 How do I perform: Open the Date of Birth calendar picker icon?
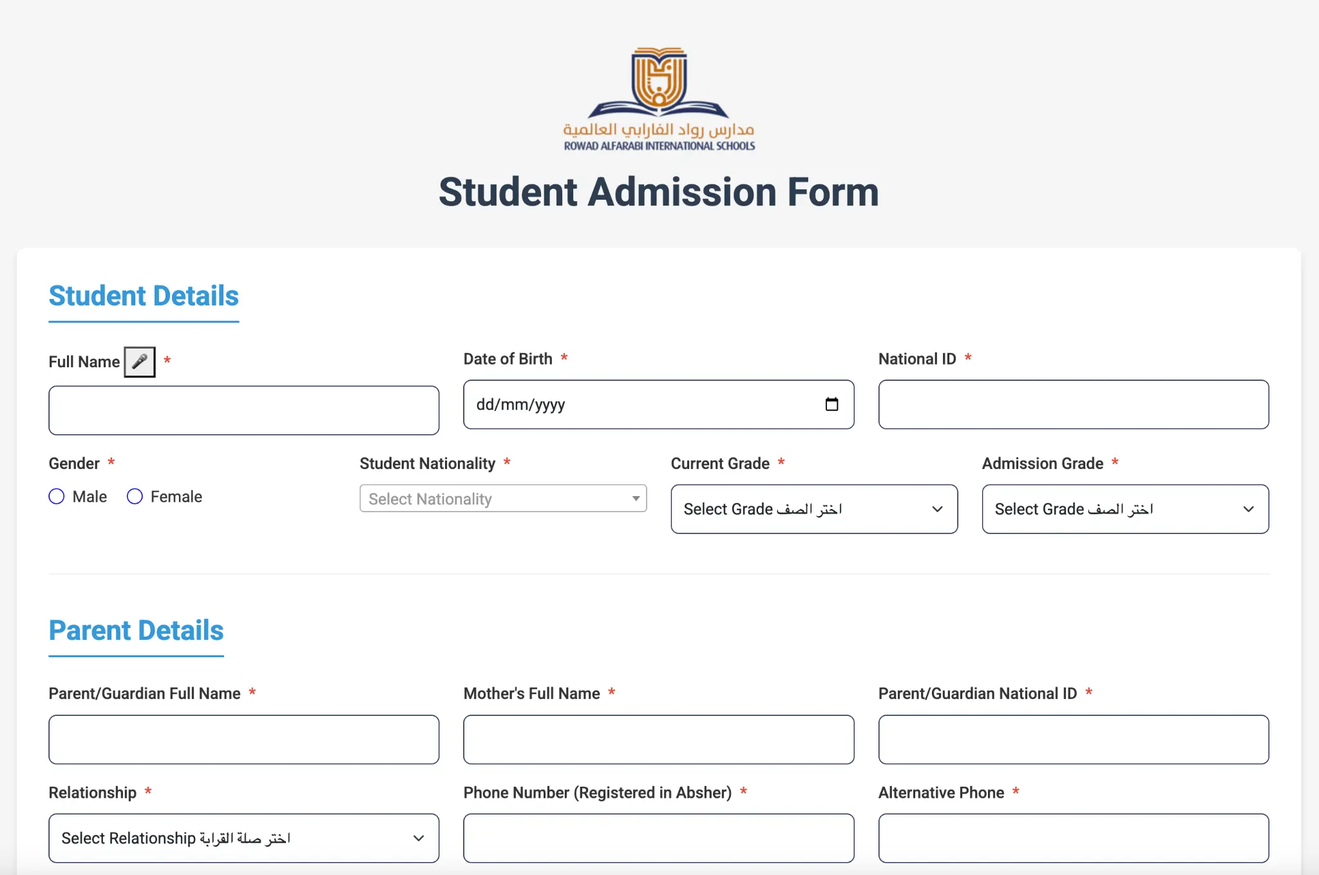[x=831, y=404]
